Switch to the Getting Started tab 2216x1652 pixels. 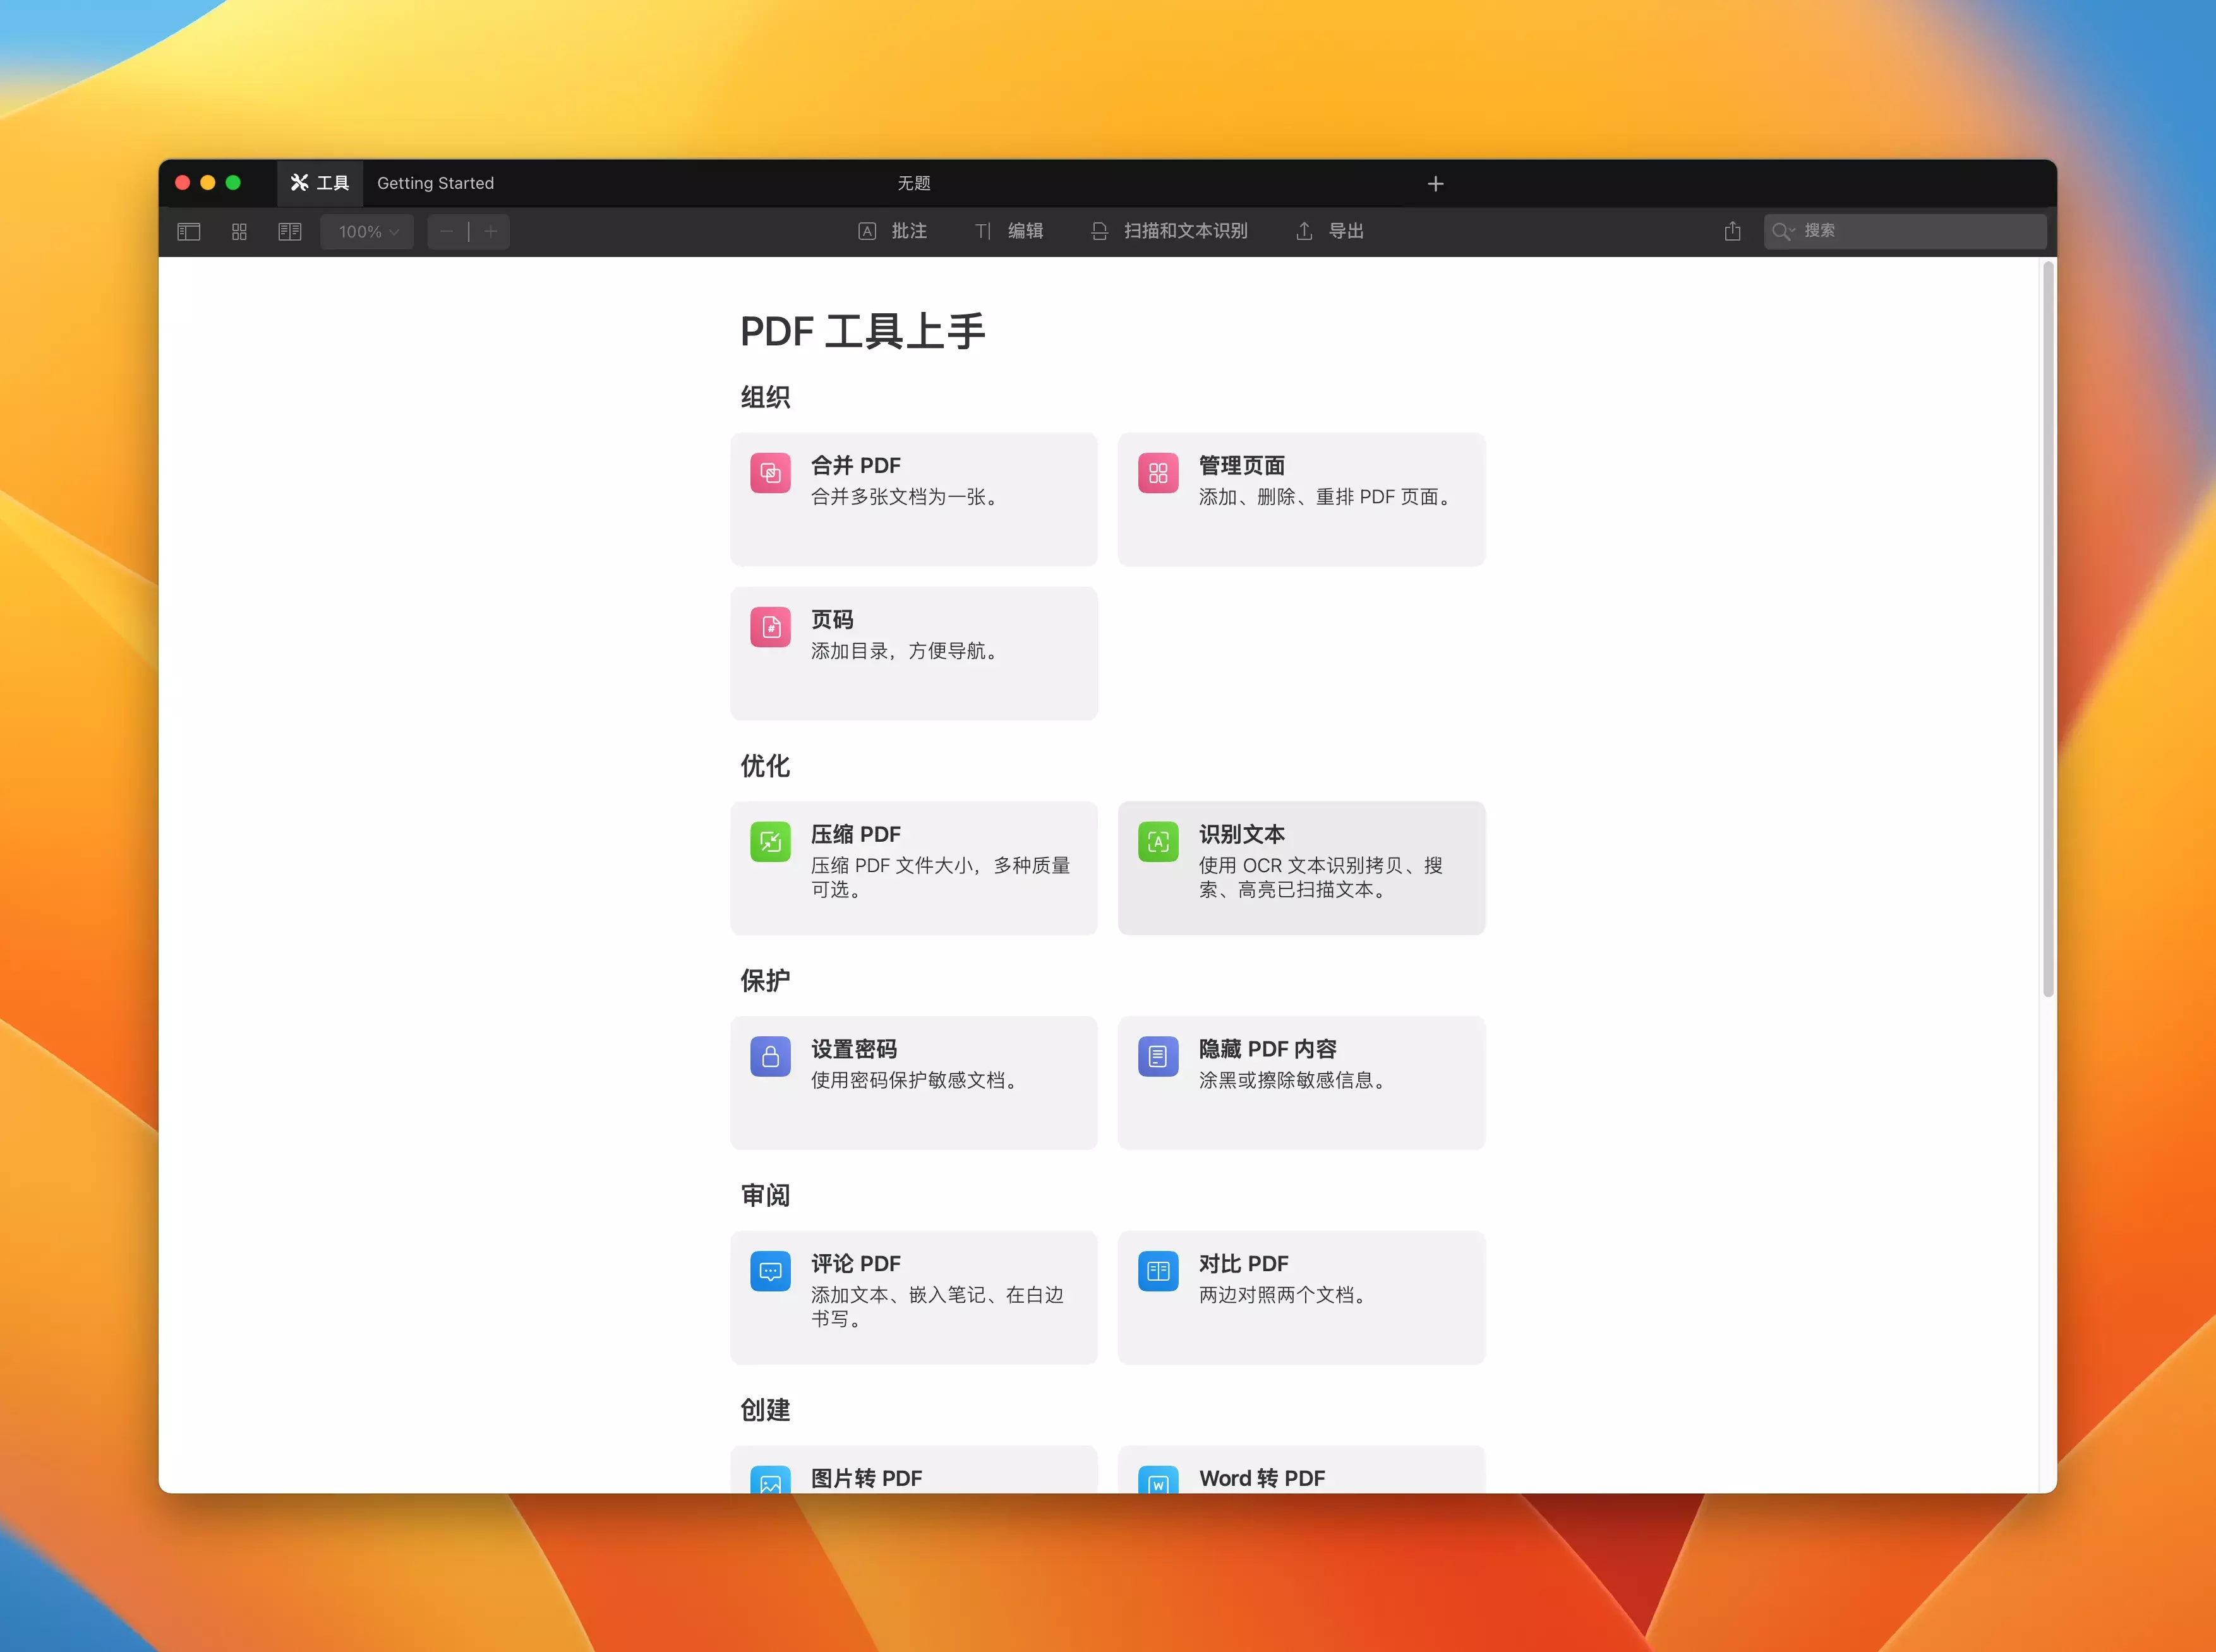coord(435,183)
